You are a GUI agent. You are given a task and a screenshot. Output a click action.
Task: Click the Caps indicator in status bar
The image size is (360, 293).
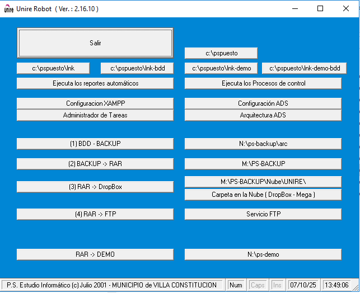(258, 285)
